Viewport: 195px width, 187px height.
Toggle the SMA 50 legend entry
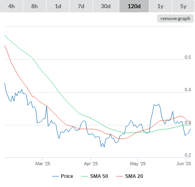pos(95,176)
